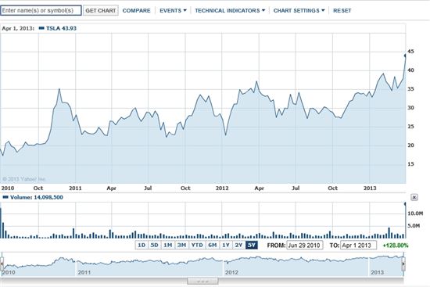The width and height of the screenshot is (430, 287).
Task: Click the TO date field
Action: click(x=358, y=246)
